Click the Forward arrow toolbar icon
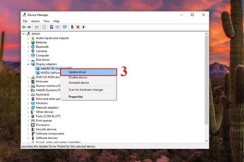This screenshot has width=244, height=162. (x=29, y=27)
